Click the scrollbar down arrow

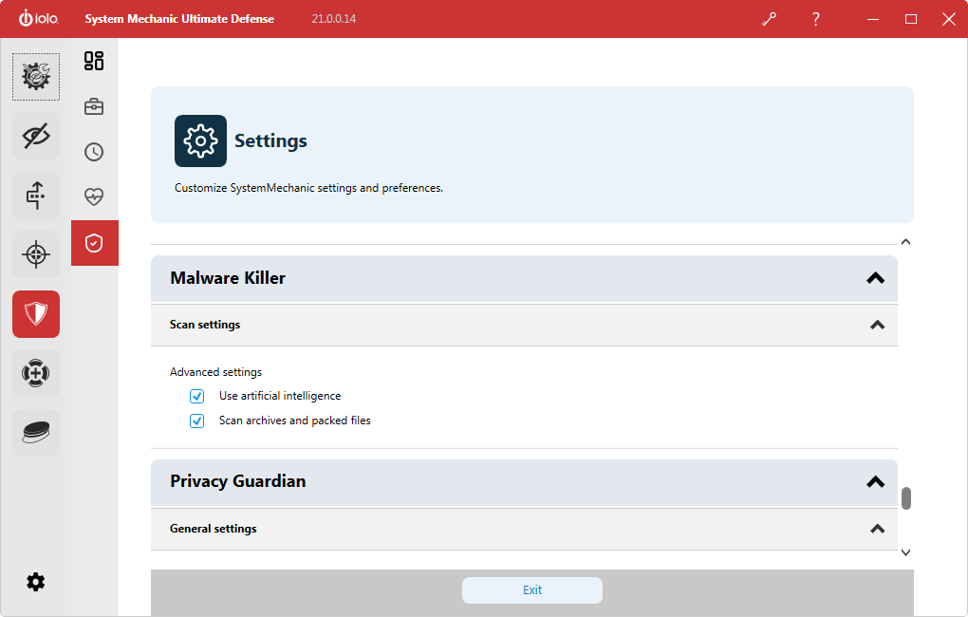click(905, 552)
